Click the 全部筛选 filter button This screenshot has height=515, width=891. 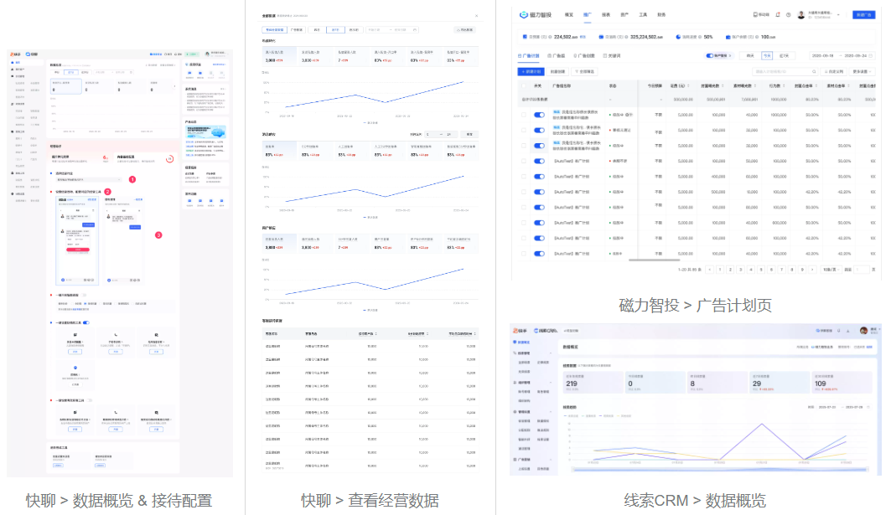(585, 71)
